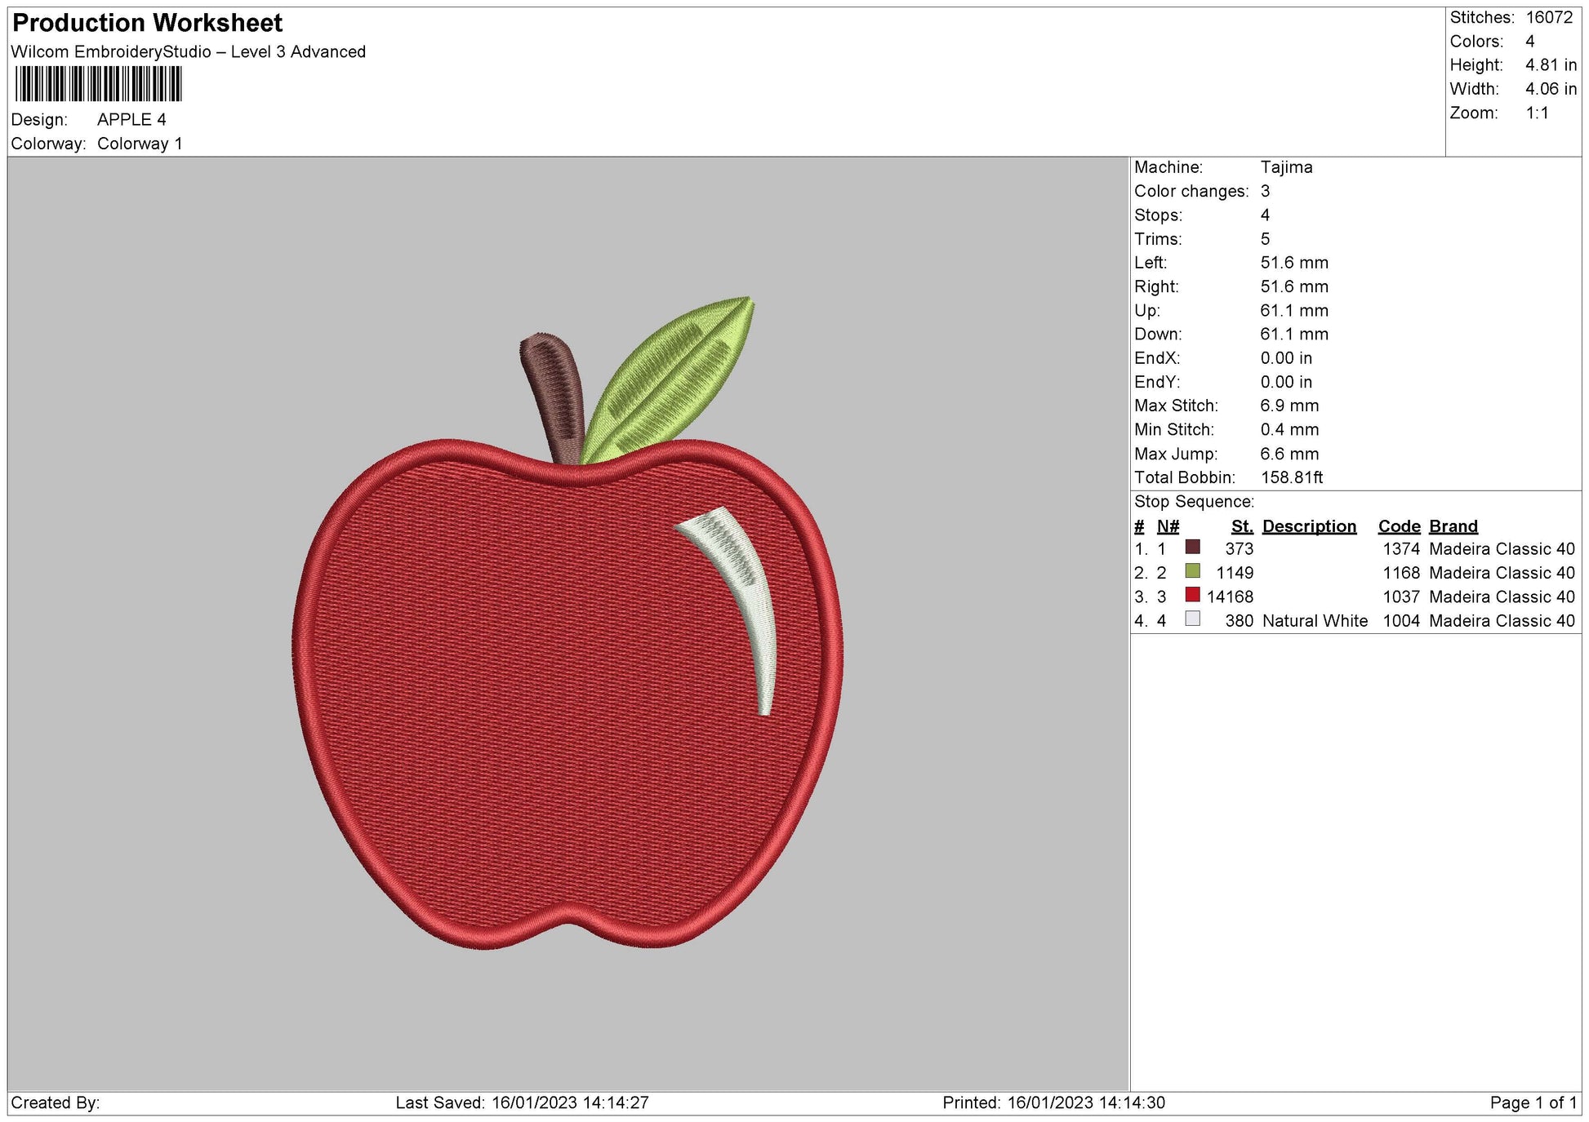Click thread code 1004

(1401, 621)
